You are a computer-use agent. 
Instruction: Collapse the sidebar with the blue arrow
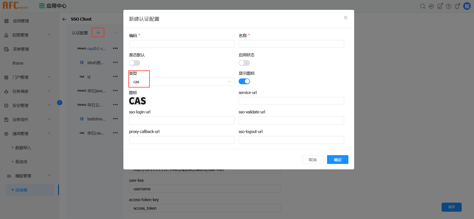coord(60,102)
